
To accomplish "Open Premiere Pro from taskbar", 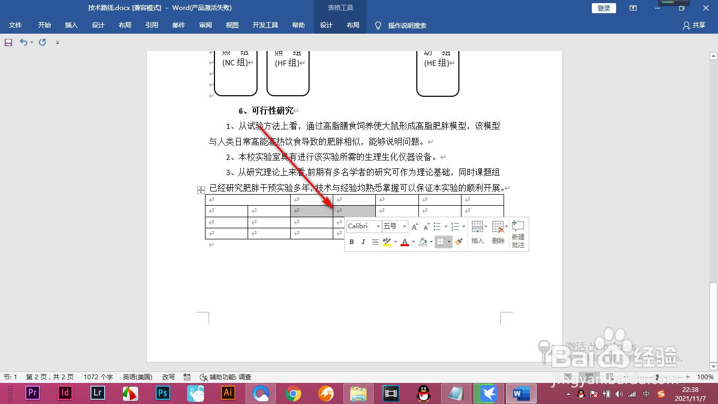I will [33, 393].
